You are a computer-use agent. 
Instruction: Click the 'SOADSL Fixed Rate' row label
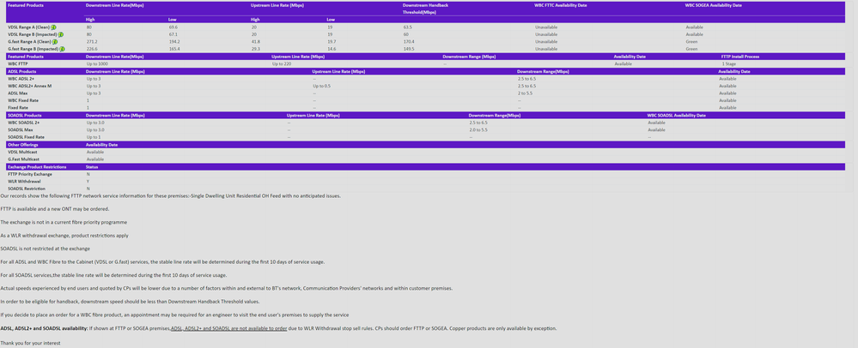(x=26, y=137)
